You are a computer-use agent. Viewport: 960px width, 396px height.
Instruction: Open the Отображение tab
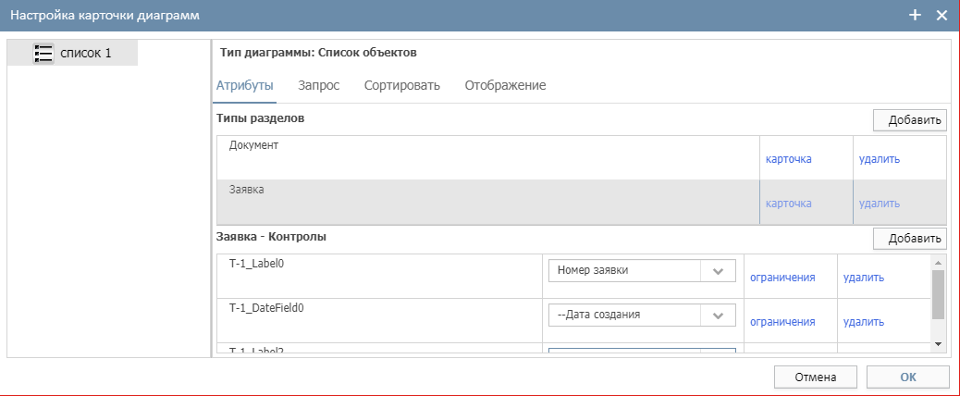[x=505, y=85]
